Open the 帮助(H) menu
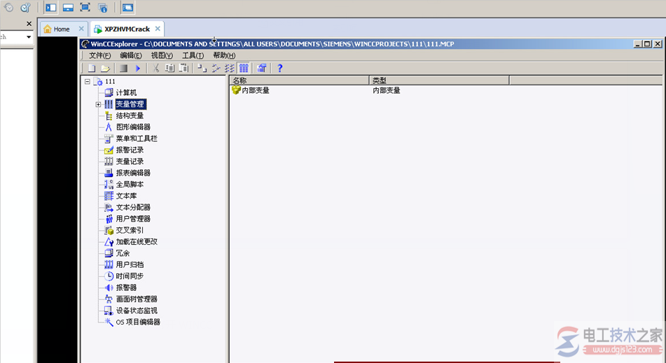The image size is (666, 363). 224,55
